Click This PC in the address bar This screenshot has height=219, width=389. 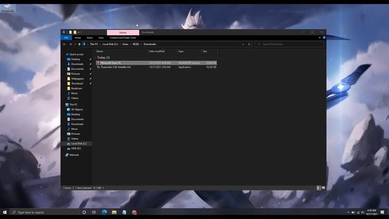pyautogui.click(x=94, y=44)
